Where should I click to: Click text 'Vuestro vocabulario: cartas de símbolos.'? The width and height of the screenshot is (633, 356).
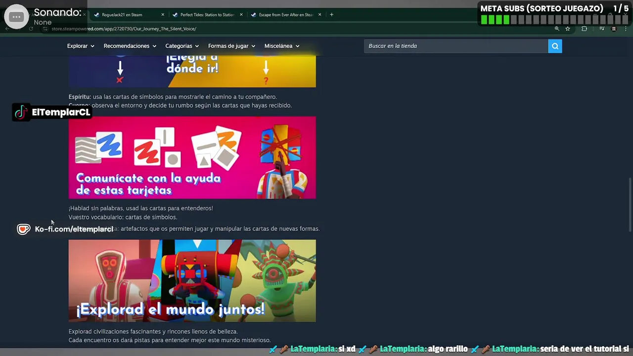(x=123, y=217)
